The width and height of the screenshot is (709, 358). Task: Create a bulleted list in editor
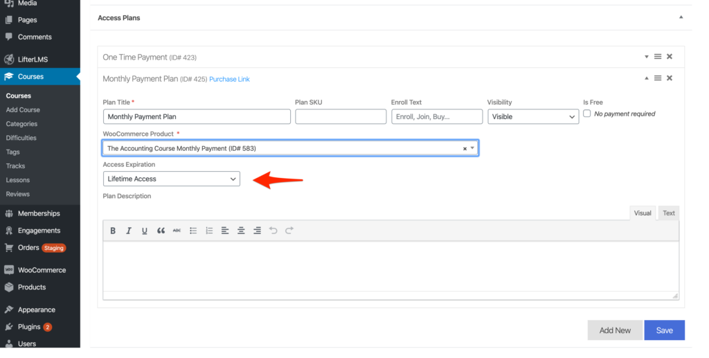click(193, 231)
